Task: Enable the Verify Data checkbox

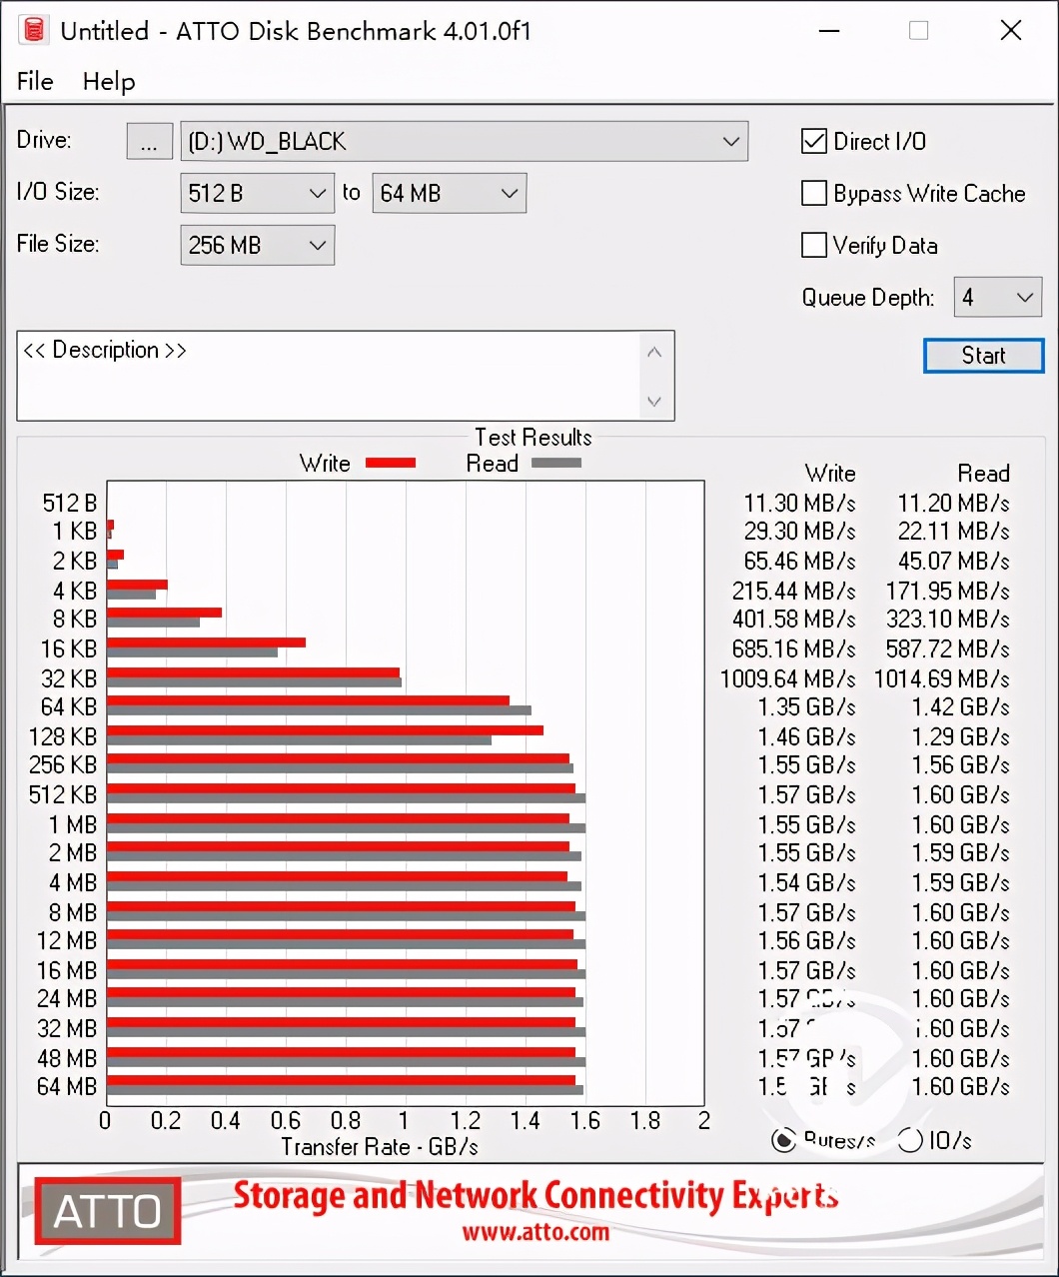Action: click(814, 245)
